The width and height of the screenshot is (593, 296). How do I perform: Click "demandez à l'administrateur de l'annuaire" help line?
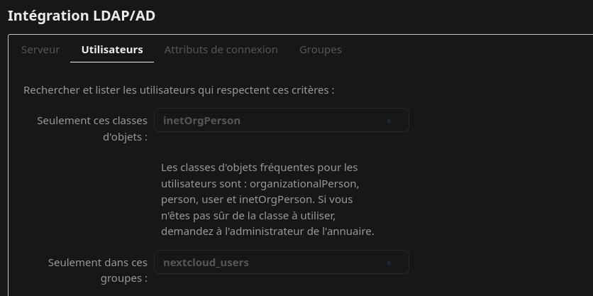point(267,231)
